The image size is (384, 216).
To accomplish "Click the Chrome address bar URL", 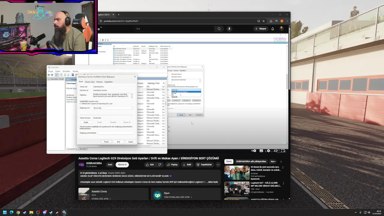I will [x=121, y=21].
